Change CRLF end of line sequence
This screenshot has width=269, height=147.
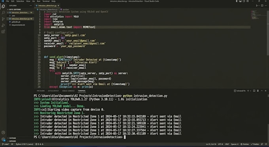227,144
